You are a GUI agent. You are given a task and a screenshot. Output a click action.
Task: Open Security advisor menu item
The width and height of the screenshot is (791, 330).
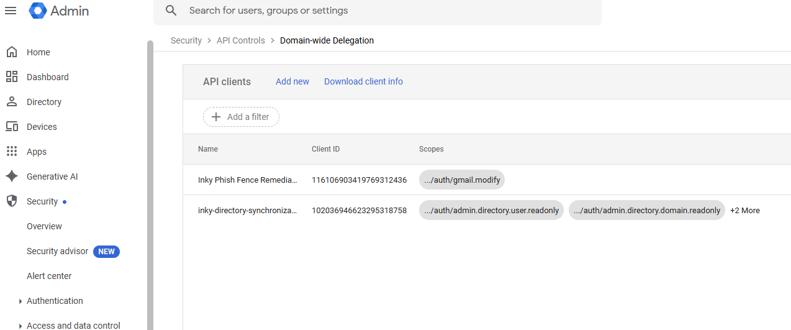click(57, 251)
